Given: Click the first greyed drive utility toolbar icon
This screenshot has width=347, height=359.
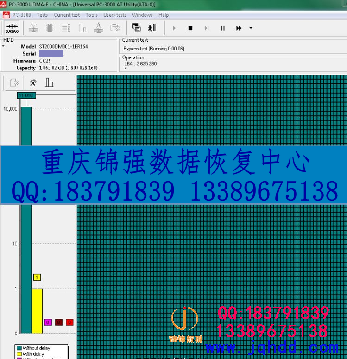Looking at the screenshot, I should (33, 28).
